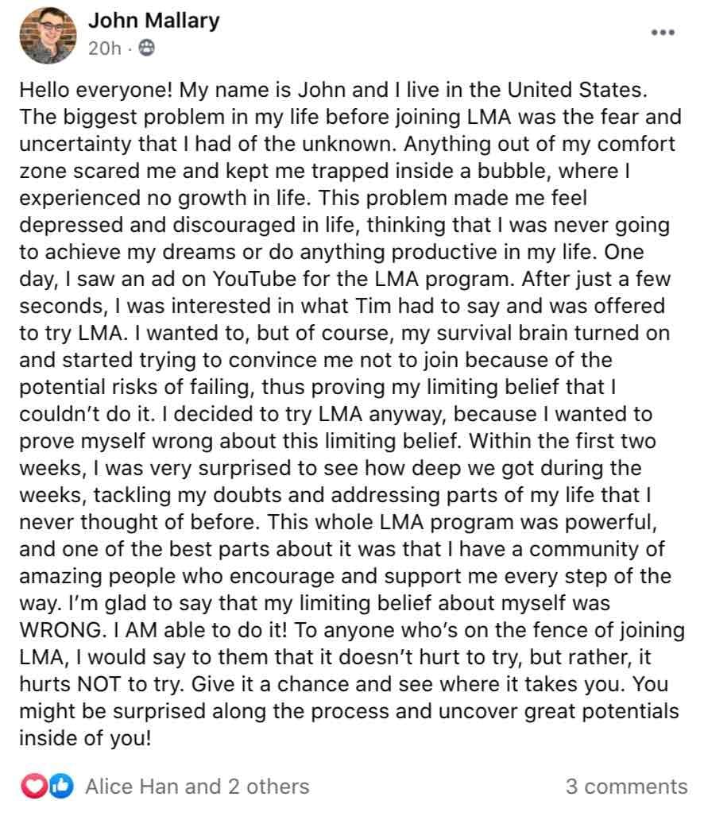This screenshot has width=704, height=816.
Task: Click the opening words Hello everyone!
Action: coord(95,91)
